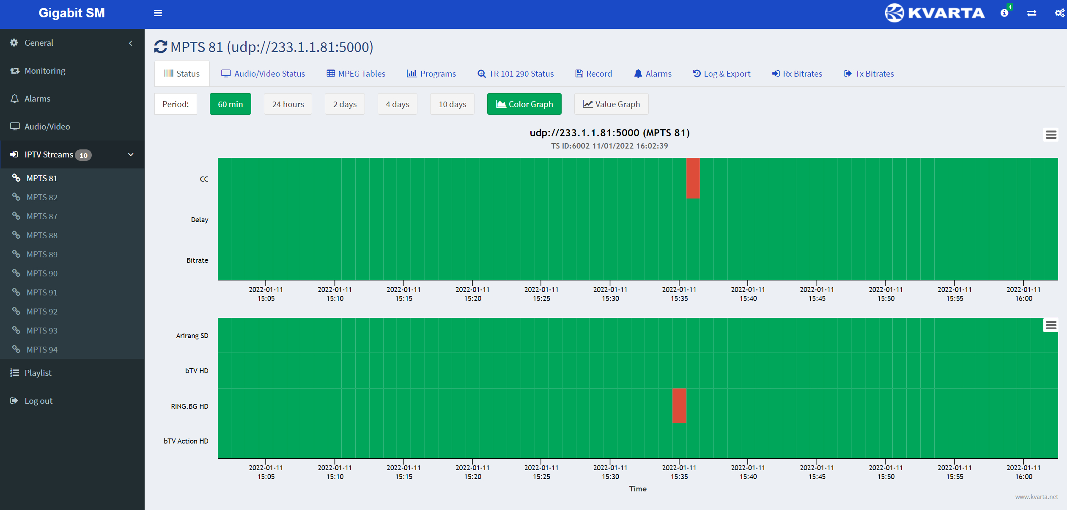Select the 2 days period
1067x510 pixels.
tap(345, 104)
